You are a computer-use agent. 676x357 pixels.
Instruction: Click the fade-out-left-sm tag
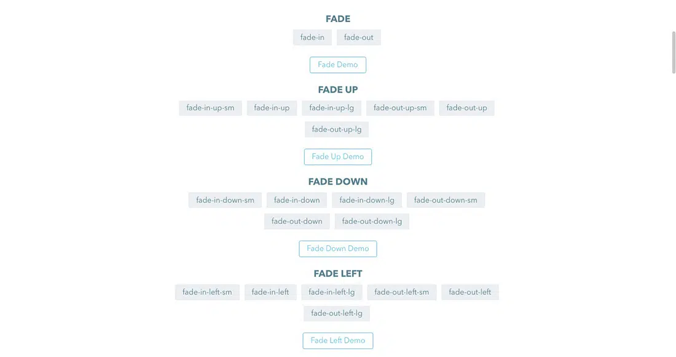coord(402,292)
